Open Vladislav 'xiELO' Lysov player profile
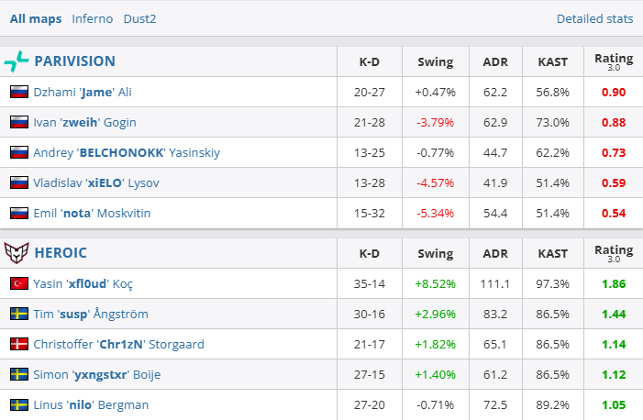643x420 pixels. pyautogui.click(x=96, y=182)
